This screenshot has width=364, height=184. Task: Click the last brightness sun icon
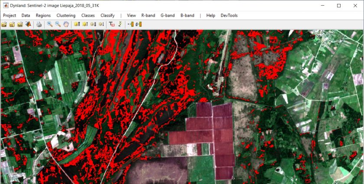101,24
